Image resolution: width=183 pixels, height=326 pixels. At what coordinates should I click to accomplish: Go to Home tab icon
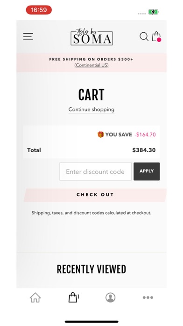[35, 297]
